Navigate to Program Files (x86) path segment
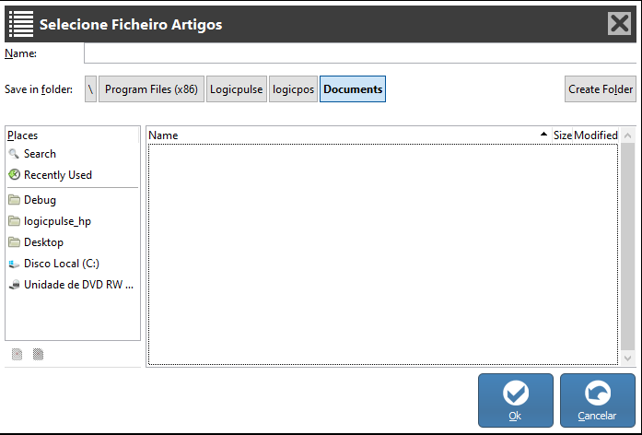The height and width of the screenshot is (435, 642). (x=151, y=89)
